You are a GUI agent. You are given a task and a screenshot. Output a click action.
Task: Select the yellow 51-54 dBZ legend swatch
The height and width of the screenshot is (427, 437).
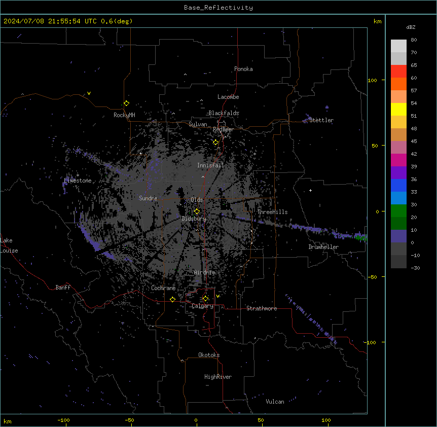[398, 109]
